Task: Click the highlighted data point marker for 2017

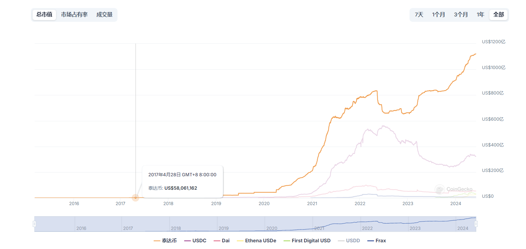Action: pos(136,198)
